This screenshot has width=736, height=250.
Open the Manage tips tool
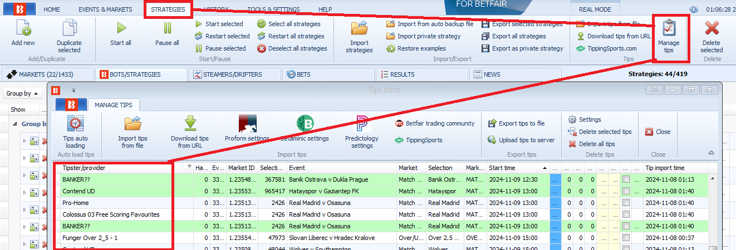pyautogui.click(x=669, y=37)
